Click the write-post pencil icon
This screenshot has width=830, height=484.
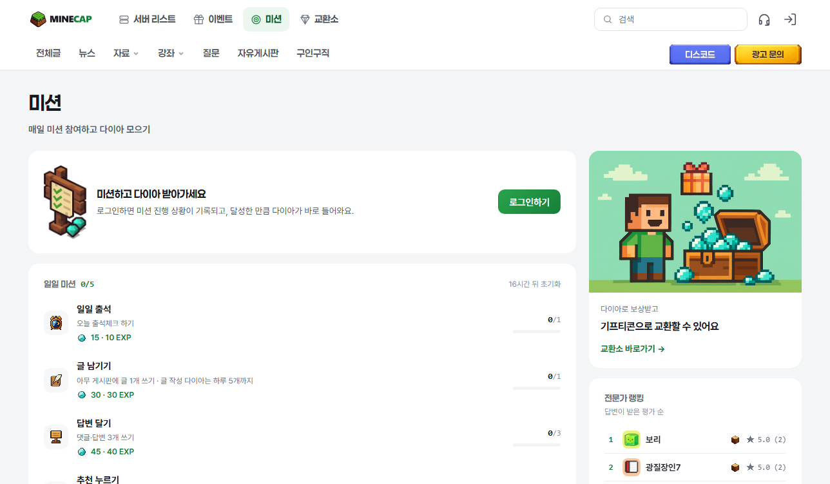coord(56,380)
